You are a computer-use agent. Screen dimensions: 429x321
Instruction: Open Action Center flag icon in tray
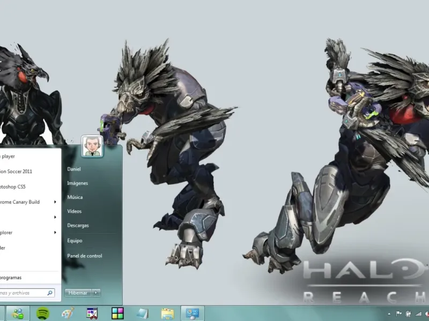[x=399, y=314]
